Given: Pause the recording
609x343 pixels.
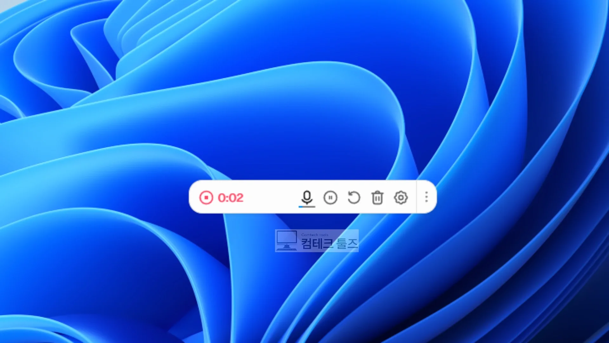Looking at the screenshot, I should click(330, 198).
